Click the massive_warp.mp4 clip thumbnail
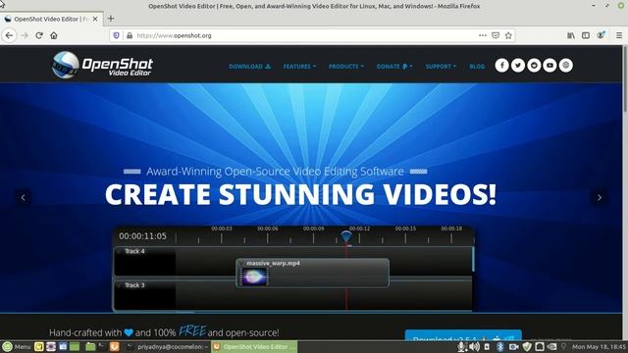This screenshot has width=628, height=353. (x=255, y=277)
